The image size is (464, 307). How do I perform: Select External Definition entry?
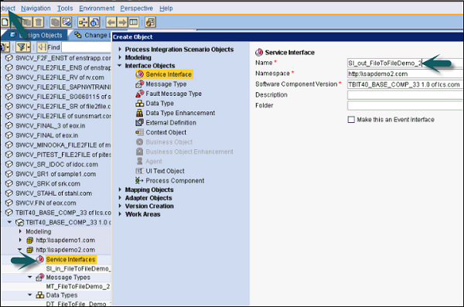(x=166, y=122)
